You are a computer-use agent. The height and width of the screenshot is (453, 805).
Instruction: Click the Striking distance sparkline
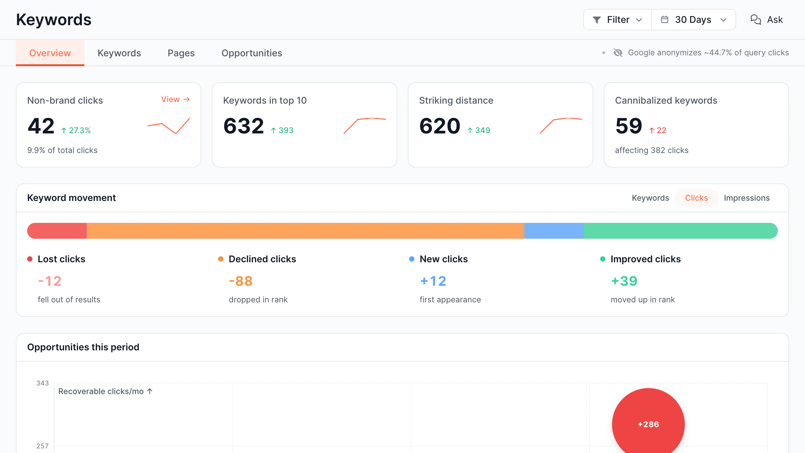561,126
